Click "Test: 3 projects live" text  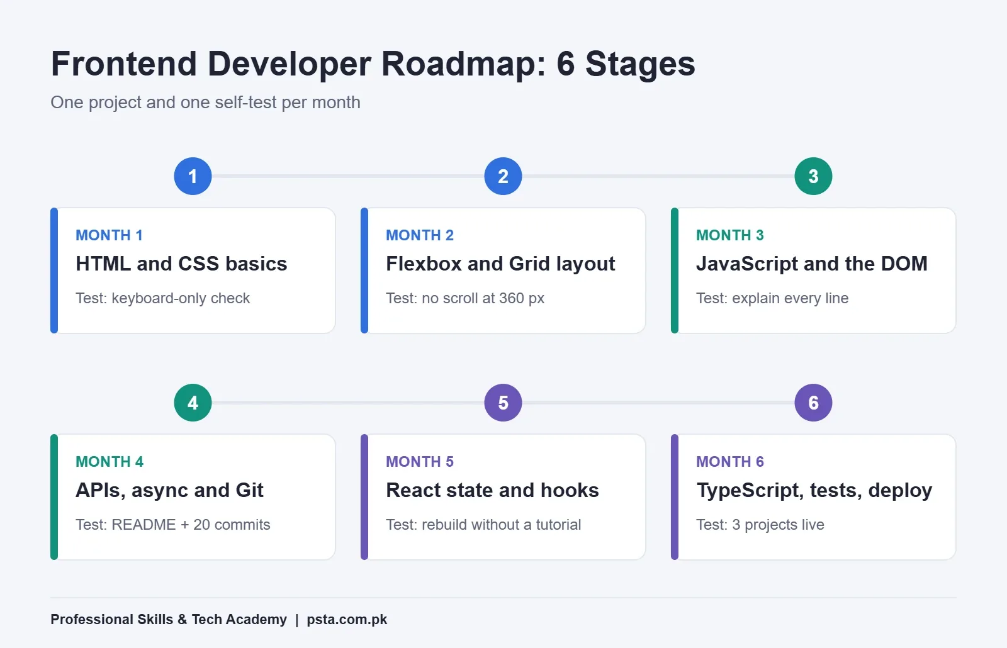pyautogui.click(x=760, y=525)
